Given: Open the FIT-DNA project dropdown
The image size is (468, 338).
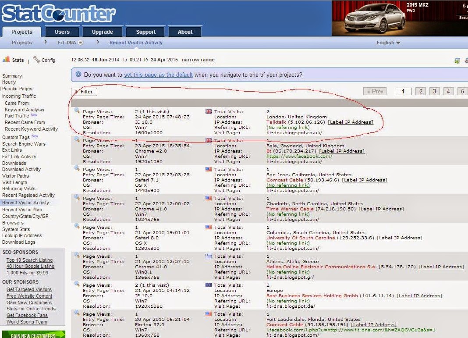Looking at the screenshot, I should (x=80, y=43).
